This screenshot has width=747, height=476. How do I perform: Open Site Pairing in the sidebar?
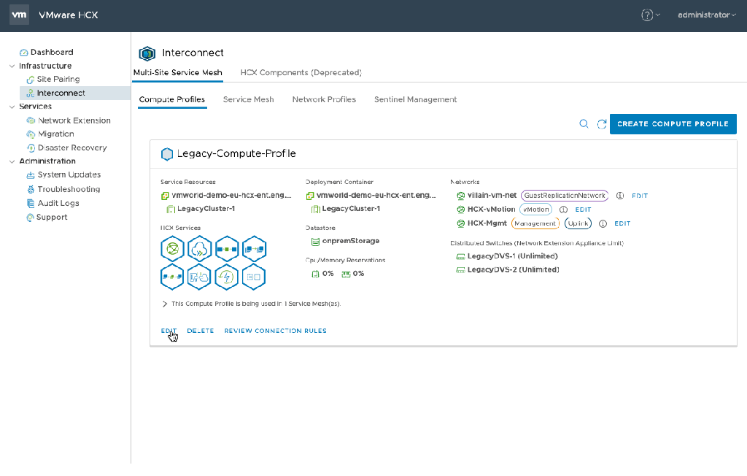click(58, 80)
